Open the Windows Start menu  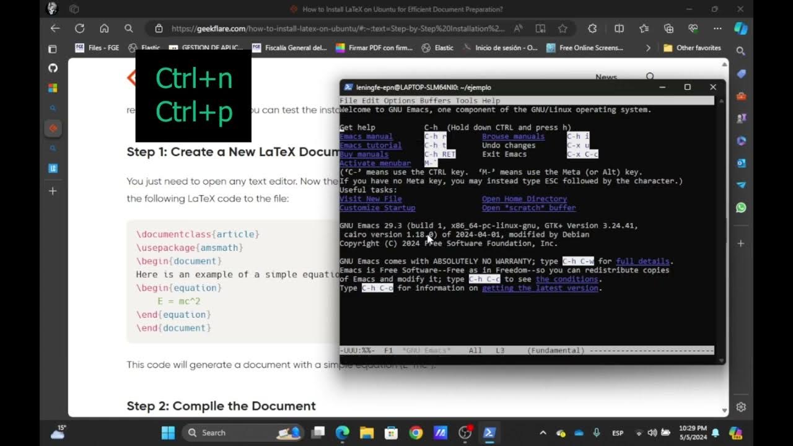pos(168,433)
